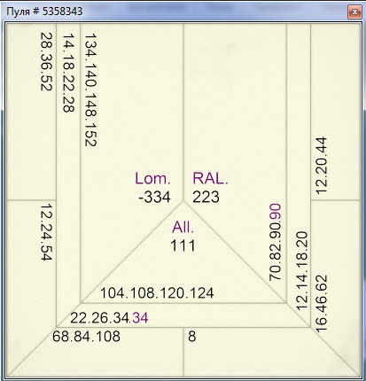Select the 111 score under All.
Screen dimensions: 366x381
[183, 245]
